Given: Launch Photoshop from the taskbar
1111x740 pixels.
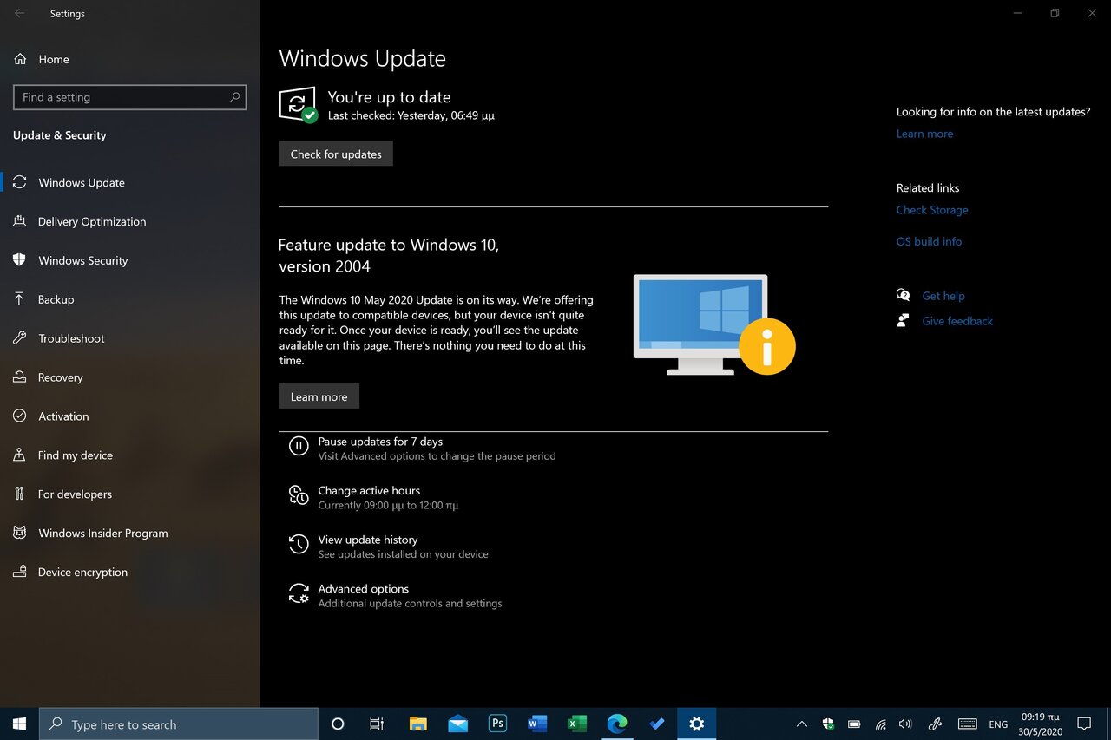Looking at the screenshot, I should [x=497, y=724].
